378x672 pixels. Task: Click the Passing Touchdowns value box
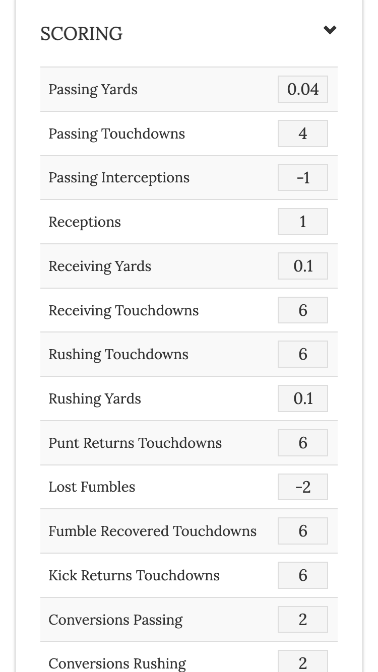[x=302, y=133]
